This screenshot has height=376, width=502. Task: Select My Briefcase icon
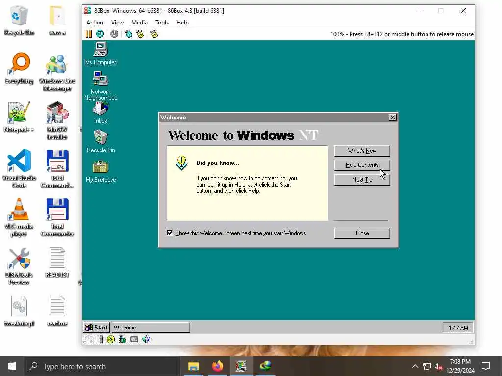(100, 171)
